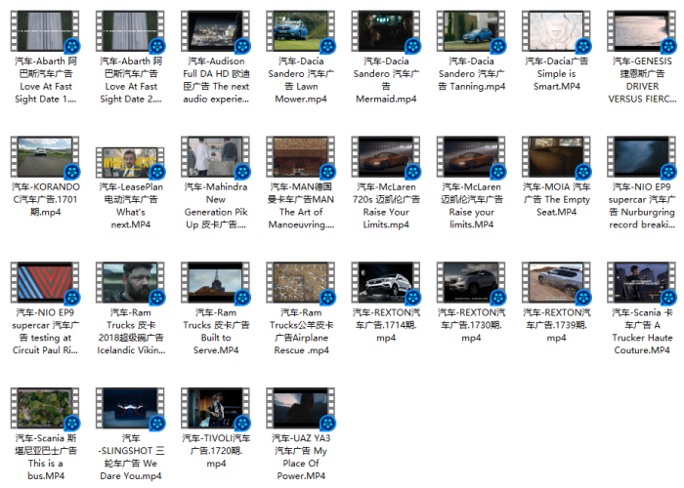
Task: Click the Audison Full DA HD video icon
Action: [x=216, y=31]
